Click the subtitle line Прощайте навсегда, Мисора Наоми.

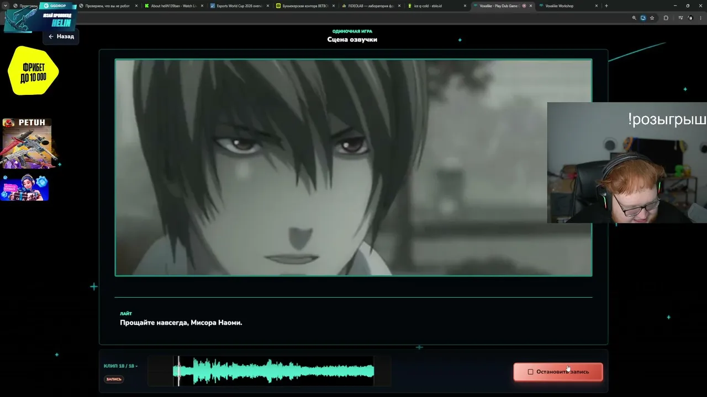click(181, 323)
